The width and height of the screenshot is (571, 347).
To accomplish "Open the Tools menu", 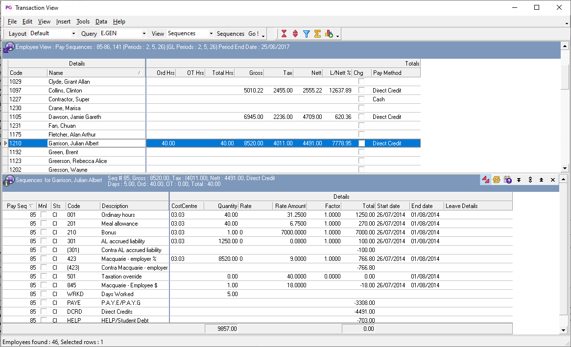I will point(83,22).
